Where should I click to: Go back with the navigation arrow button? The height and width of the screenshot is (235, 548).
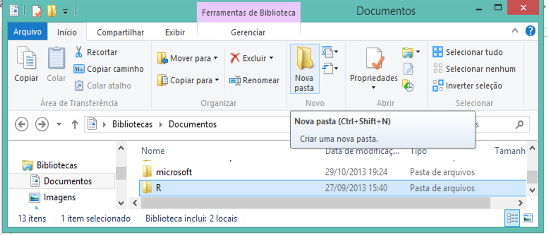[22, 124]
